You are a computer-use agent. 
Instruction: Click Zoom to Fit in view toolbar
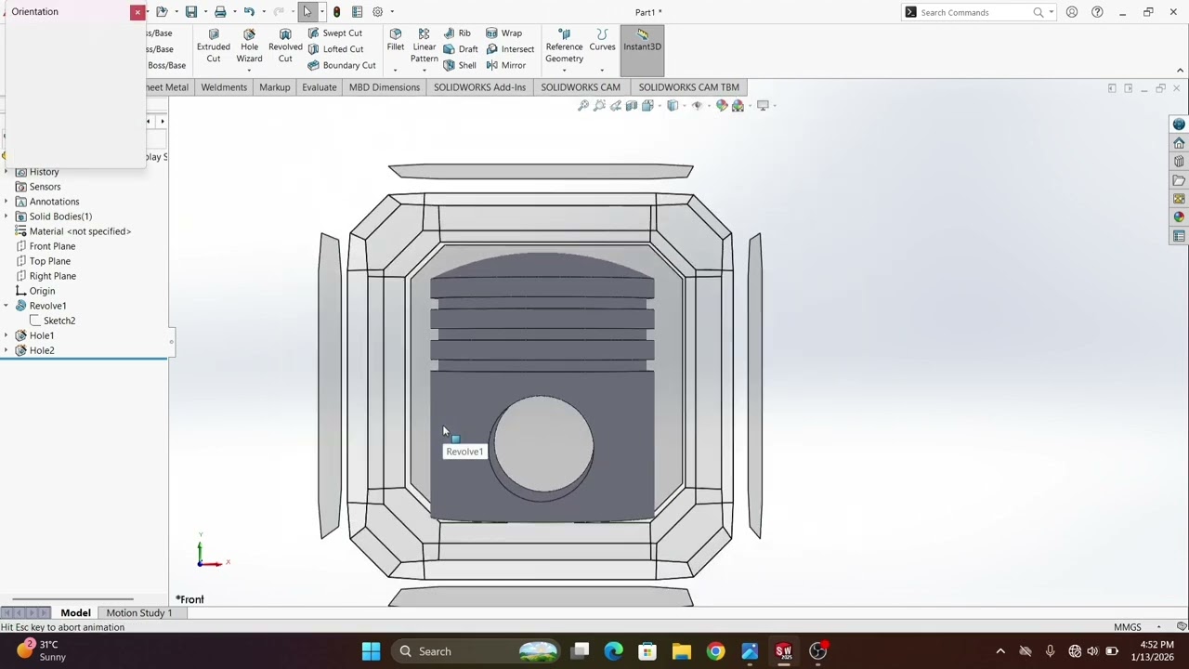point(583,106)
